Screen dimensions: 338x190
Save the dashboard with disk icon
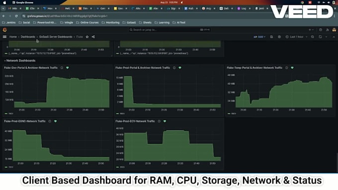(271, 37)
